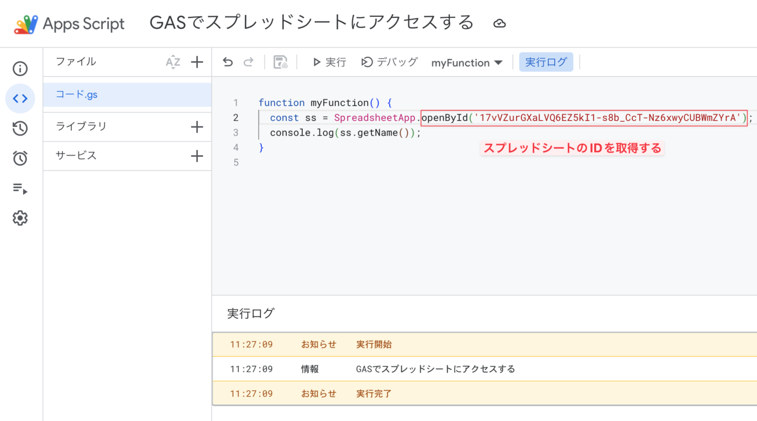Toggle the 実行ログ execution log button
The image size is (757, 421).
(546, 62)
